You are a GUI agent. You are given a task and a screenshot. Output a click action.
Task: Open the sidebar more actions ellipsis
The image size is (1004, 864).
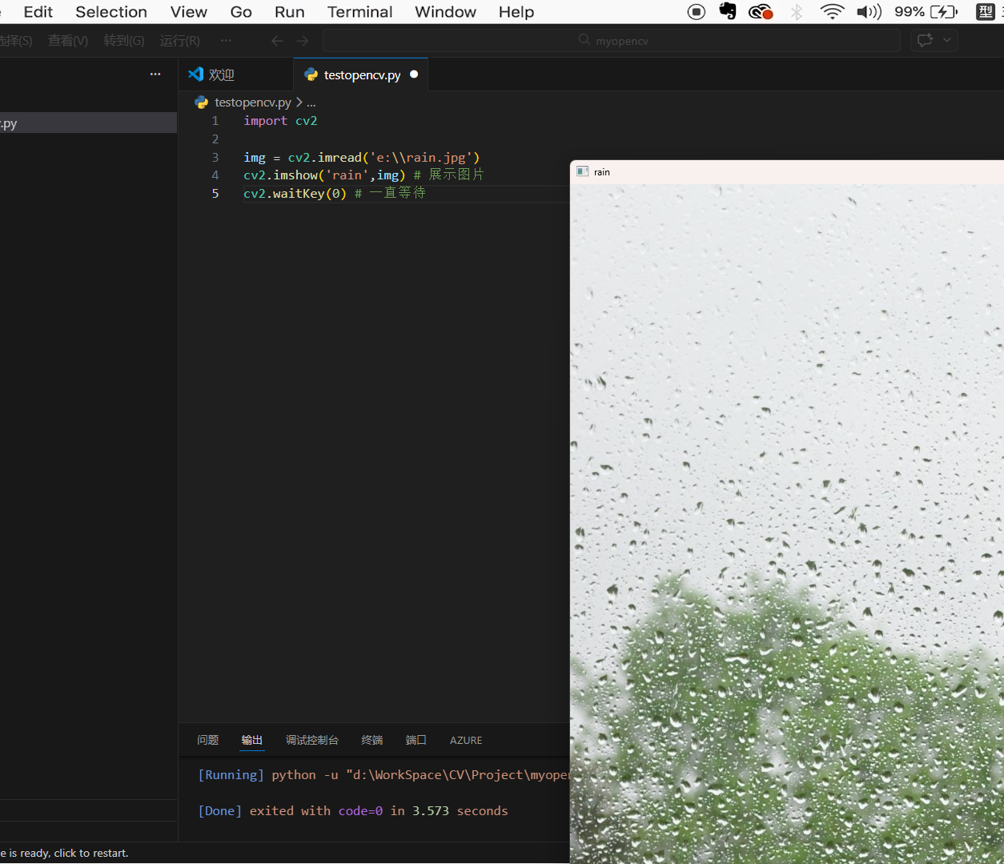pos(155,74)
